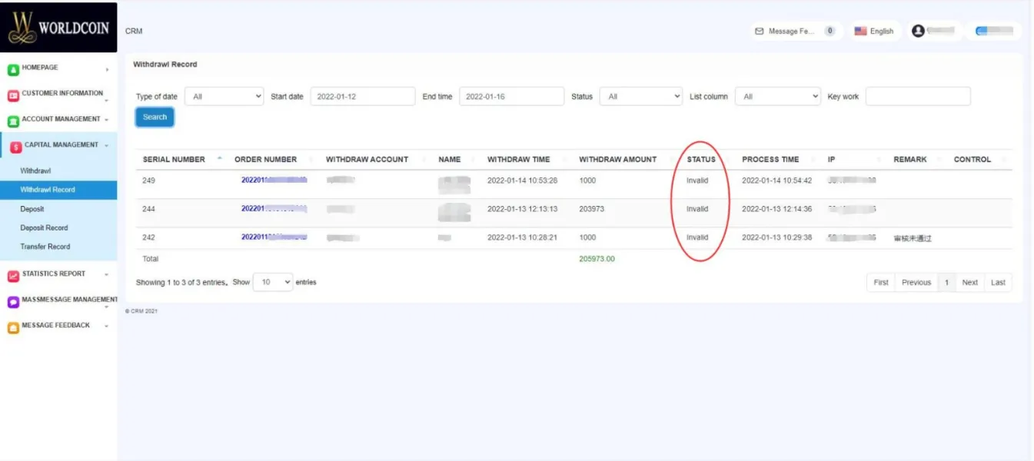Screen dimensions: 1034x461
Task: Click the Next pagination button
Action: pyautogui.click(x=969, y=283)
